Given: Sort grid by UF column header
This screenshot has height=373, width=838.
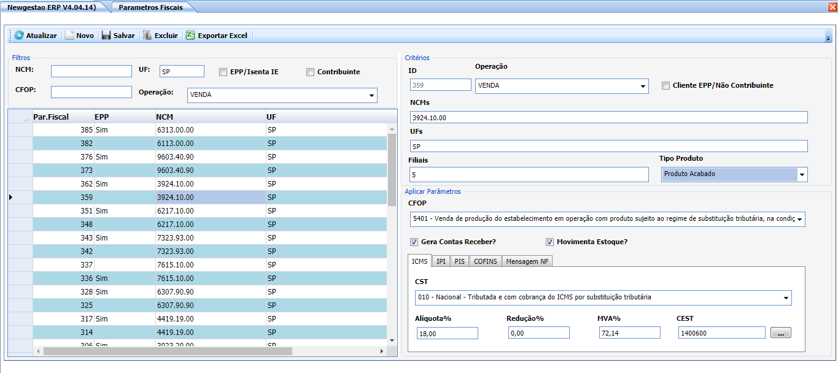Looking at the screenshot, I should click(327, 117).
